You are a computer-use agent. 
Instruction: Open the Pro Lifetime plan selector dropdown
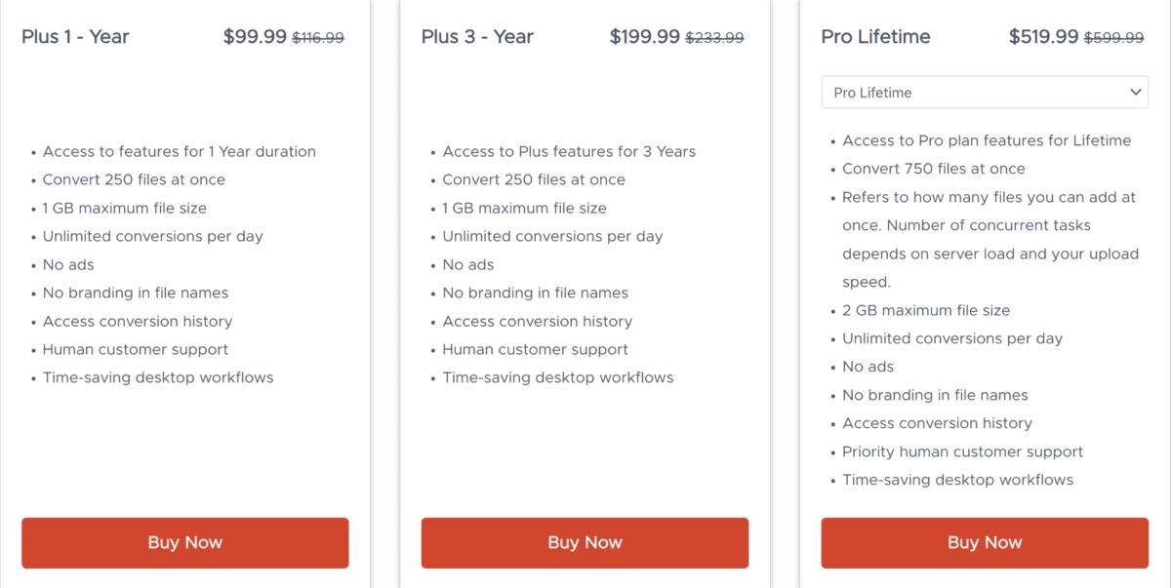click(x=984, y=93)
